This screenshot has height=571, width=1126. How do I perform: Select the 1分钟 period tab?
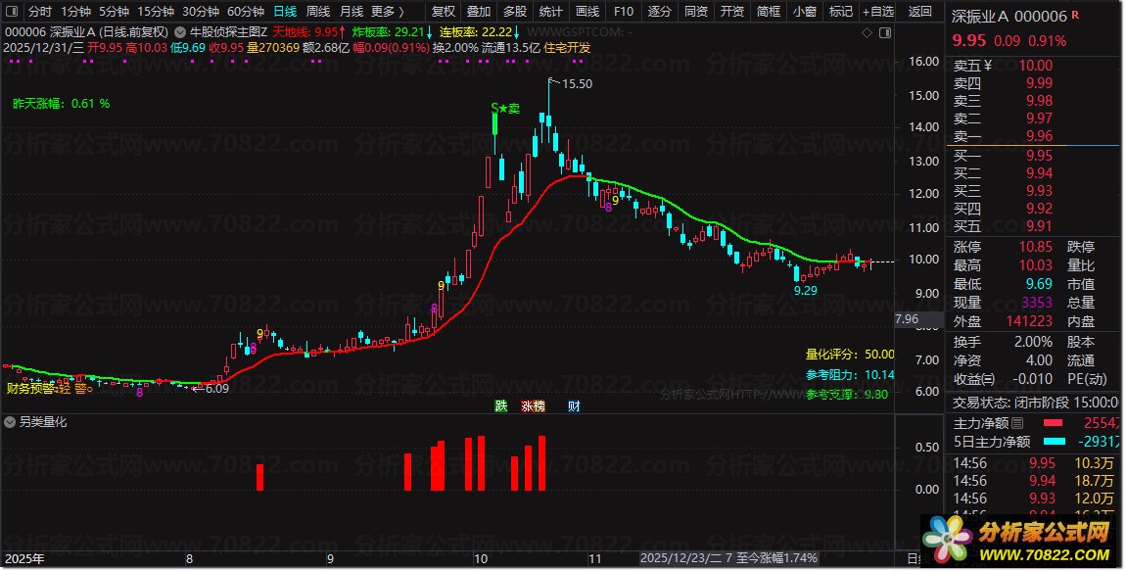coord(75,12)
